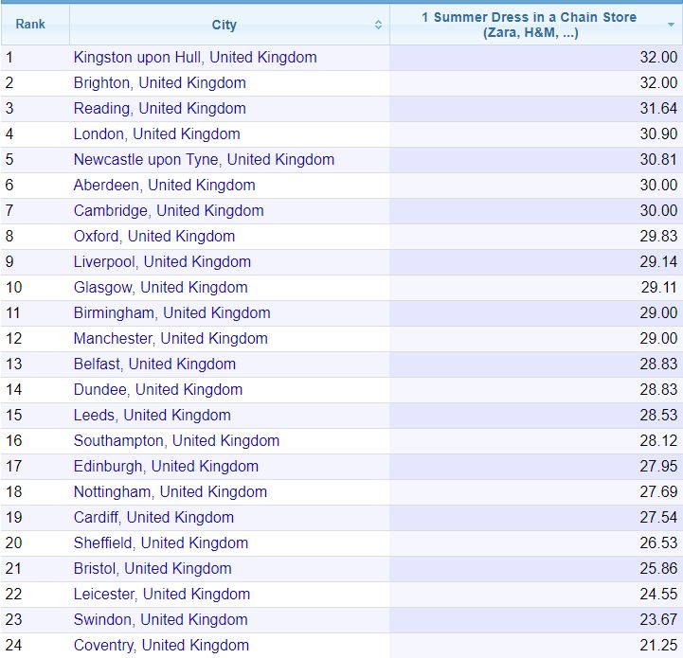
Task: Select Coventry, United Kingdom link
Action: [x=161, y=646]
